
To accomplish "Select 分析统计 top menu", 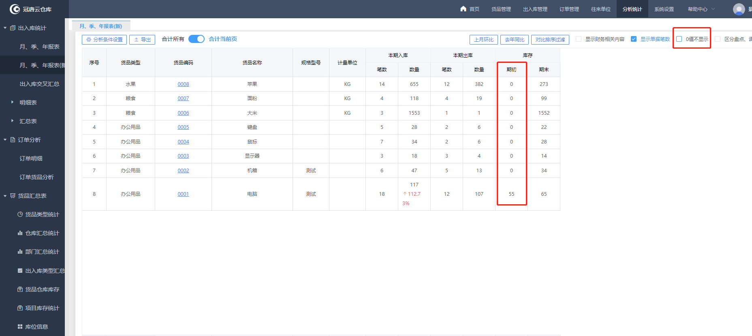I will coord(632,9).
